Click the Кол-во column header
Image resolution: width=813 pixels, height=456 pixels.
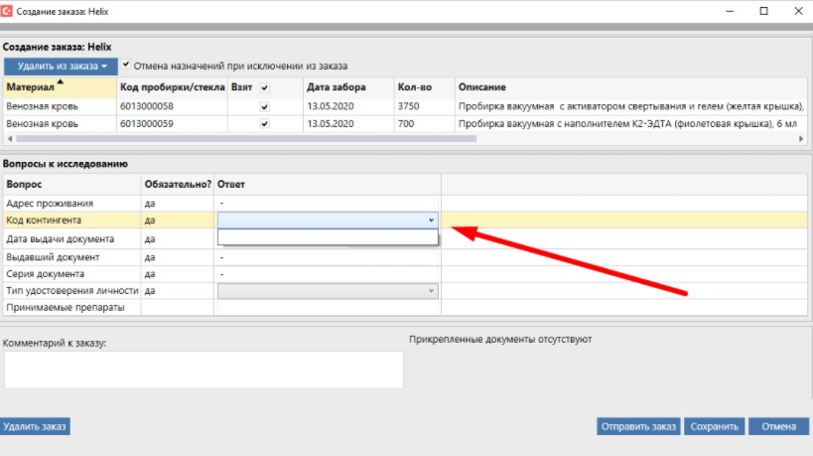[411, 87]
